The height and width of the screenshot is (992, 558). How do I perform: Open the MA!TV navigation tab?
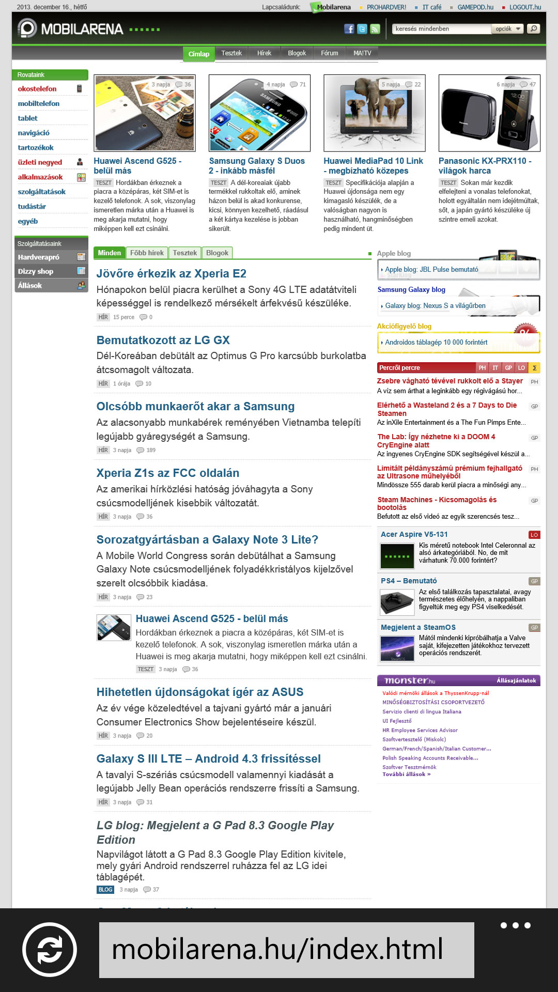coord(362,53)
